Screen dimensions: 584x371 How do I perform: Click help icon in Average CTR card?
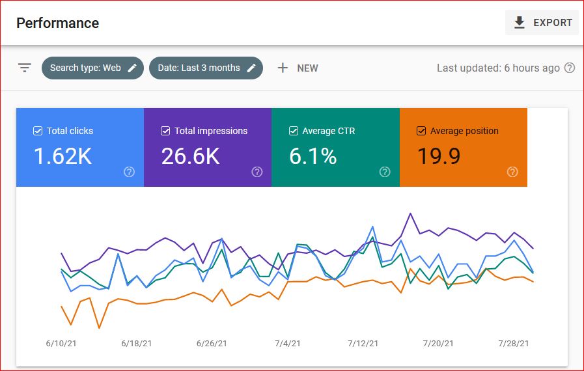click(x=385, y=172)
